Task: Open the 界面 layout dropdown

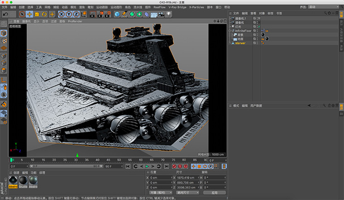Action: coord(324,7)
